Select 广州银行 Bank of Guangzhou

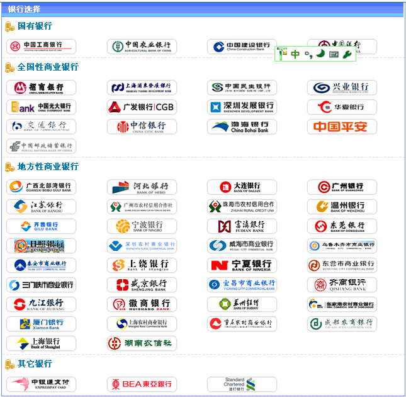342,187
